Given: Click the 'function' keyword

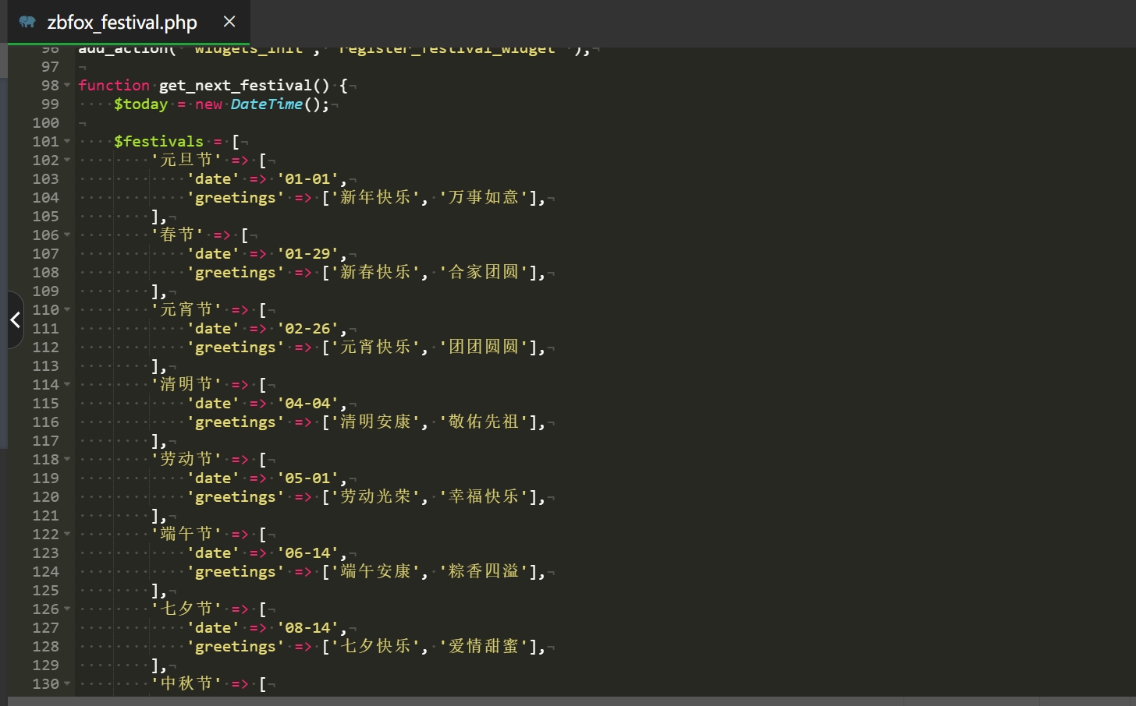Looking at the screenshot, I should (x=114, y=85).
